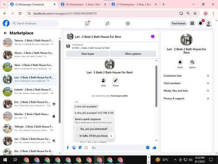Expand the Chat members section
Viewport: 218px width, 164px height.
pos(186,83)
